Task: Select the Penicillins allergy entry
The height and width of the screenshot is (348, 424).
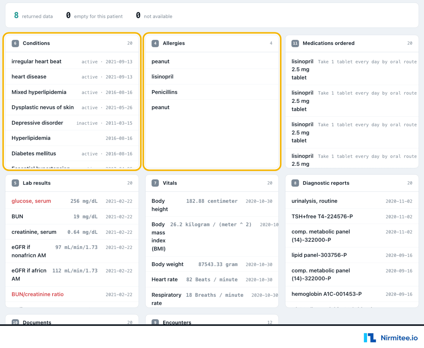Action: pyautogui.click(x=212, y=92)
